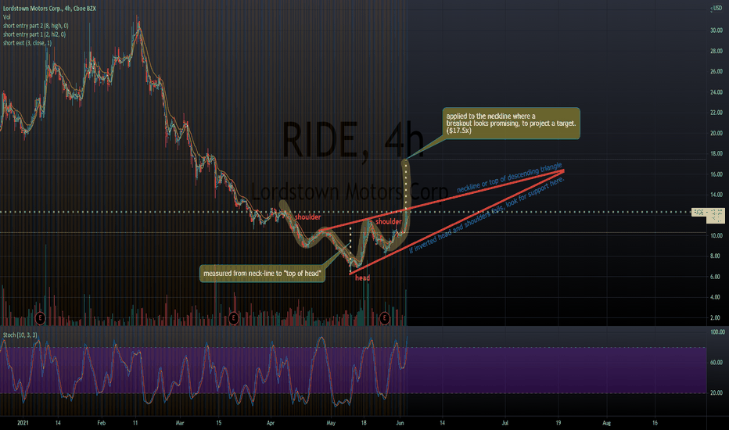Click the 19 date label after Jul
The height and width of the screenshot is (430, 729).
558,423
